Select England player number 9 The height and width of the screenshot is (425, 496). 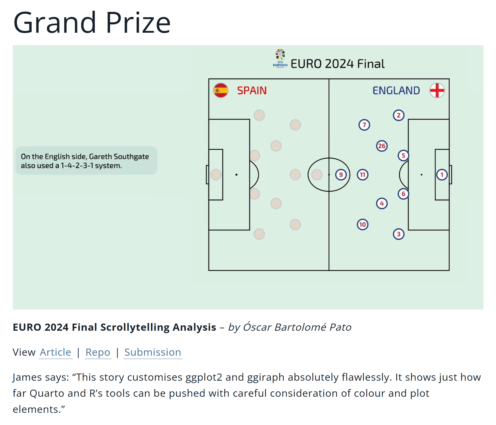tap(341, 175)
